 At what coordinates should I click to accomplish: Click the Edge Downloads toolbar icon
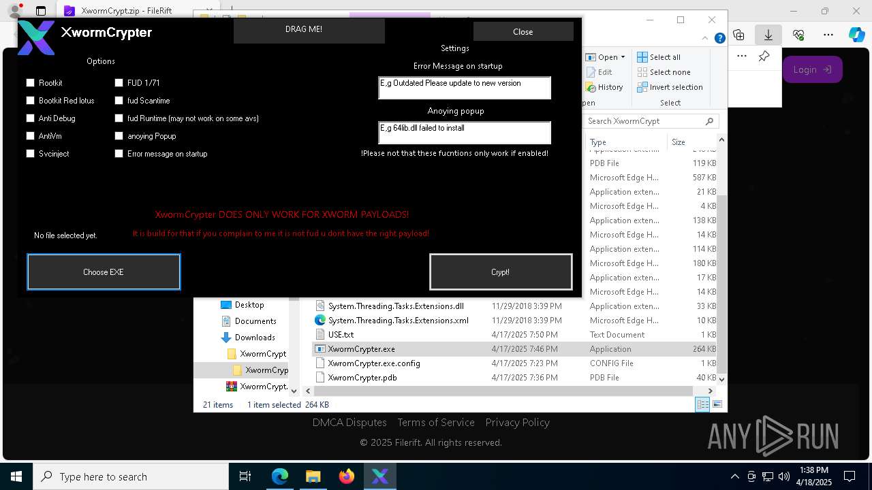click(768, 35)
